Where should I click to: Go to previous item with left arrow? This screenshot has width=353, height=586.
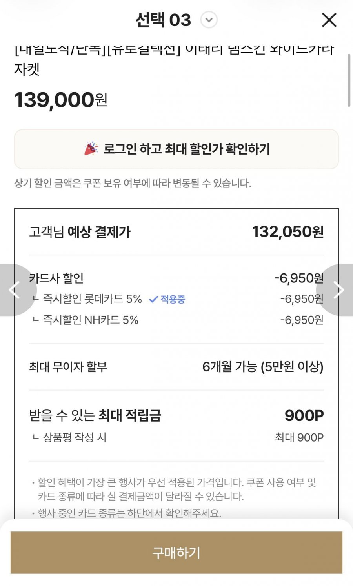coord(15,290)
